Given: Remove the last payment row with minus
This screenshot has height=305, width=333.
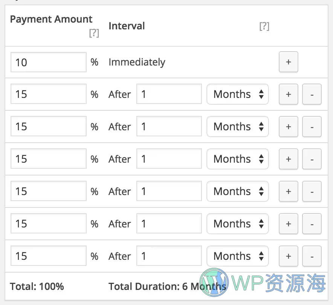Looking at the screenshot, I should [312, 256].
